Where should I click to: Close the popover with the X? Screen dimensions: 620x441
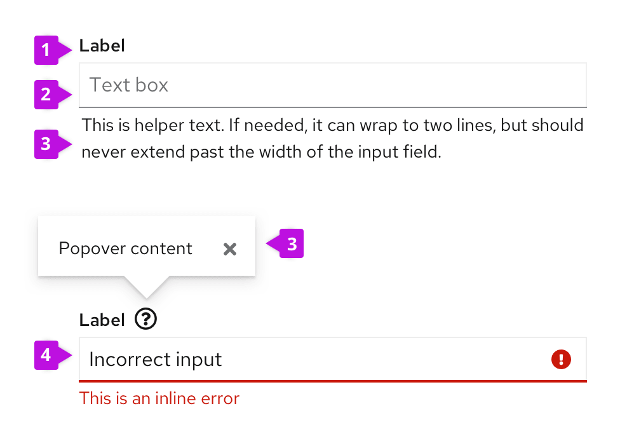(230, 249)
